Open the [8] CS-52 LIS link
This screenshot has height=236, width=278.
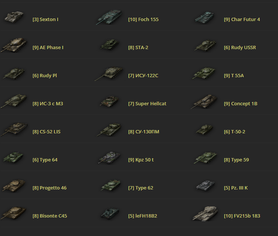point(47,131)
